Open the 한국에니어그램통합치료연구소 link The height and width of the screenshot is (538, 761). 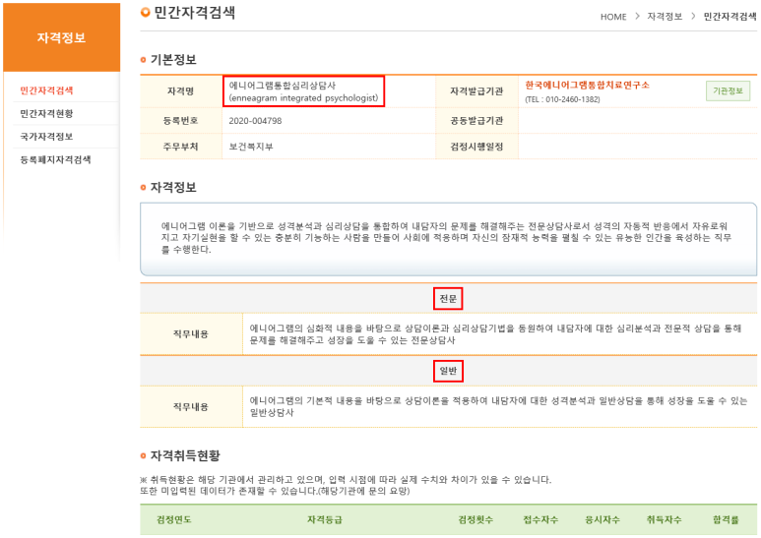pyautogui.click(x=587, y=86)
